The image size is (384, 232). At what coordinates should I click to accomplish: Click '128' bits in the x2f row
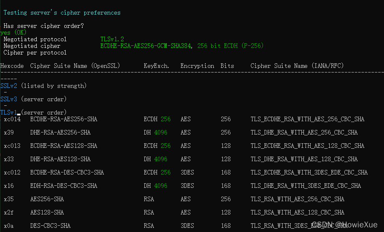[226, 212]
